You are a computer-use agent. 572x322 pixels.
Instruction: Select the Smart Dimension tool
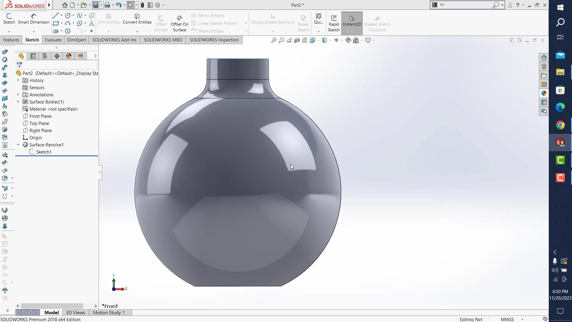click(33, 18)
